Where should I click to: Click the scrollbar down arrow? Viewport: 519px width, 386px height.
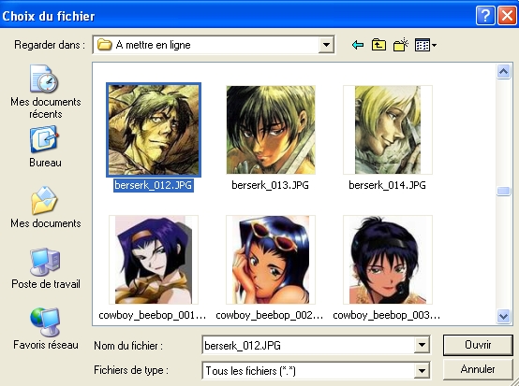pos(503,316)
